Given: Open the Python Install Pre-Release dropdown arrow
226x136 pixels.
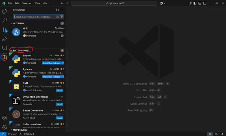Looking at the screenshot, I should coord(62,63).
